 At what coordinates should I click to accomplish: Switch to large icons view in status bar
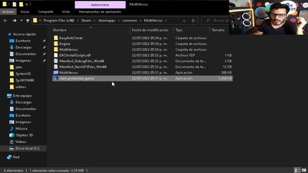pyautogui.click(x=304, y=170)
